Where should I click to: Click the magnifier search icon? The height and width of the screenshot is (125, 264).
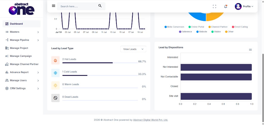coord(100,6)
